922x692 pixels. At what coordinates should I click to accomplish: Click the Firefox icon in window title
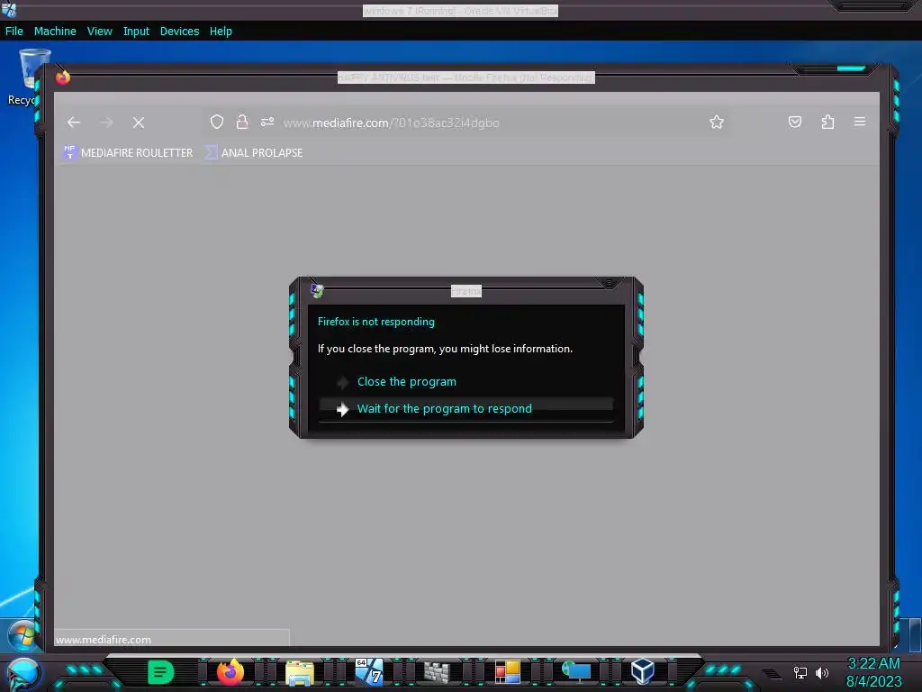(63, 77)
